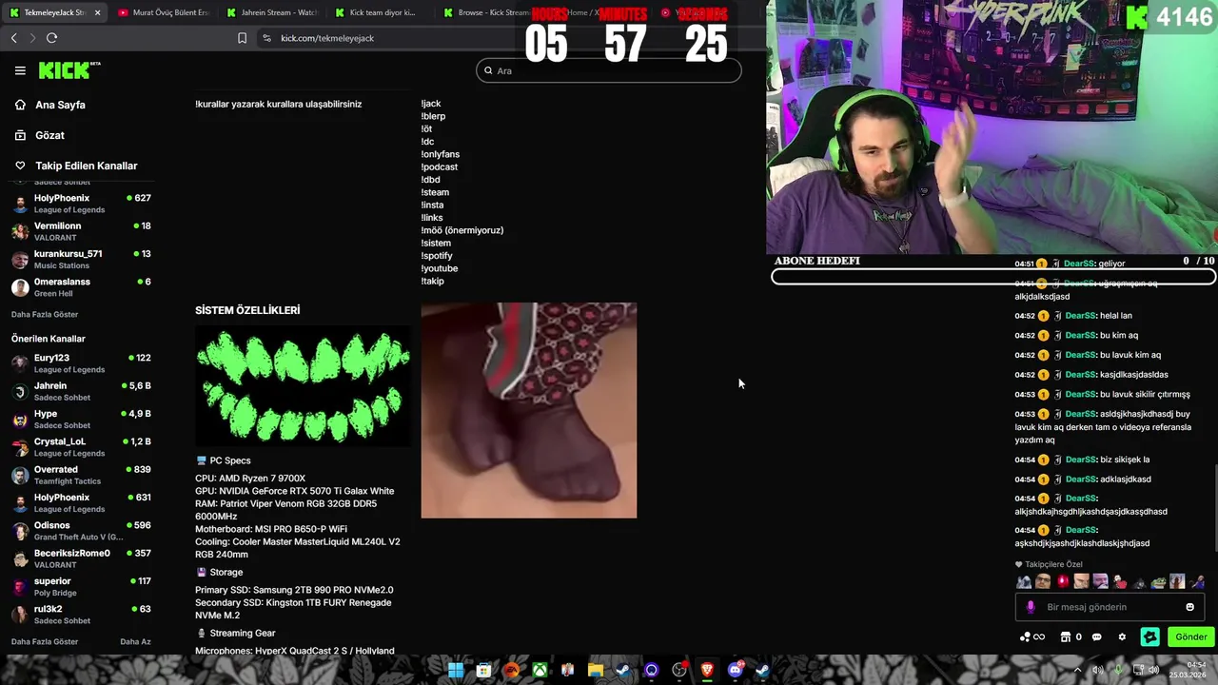This screenshot has height=685, width=1218.
Task: Click the purple microphone icon in chat box
Action: (1031, 607)
